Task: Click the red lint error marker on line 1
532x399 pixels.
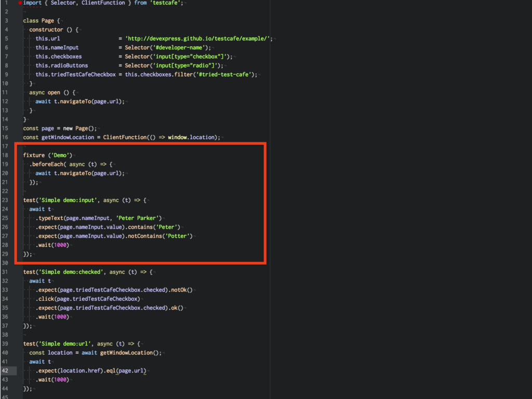Action: [x=20, y=3]
